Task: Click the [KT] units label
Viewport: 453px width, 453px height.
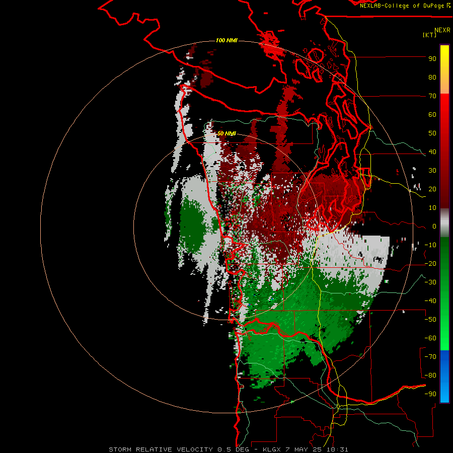Action: click(x=430, y=35)
